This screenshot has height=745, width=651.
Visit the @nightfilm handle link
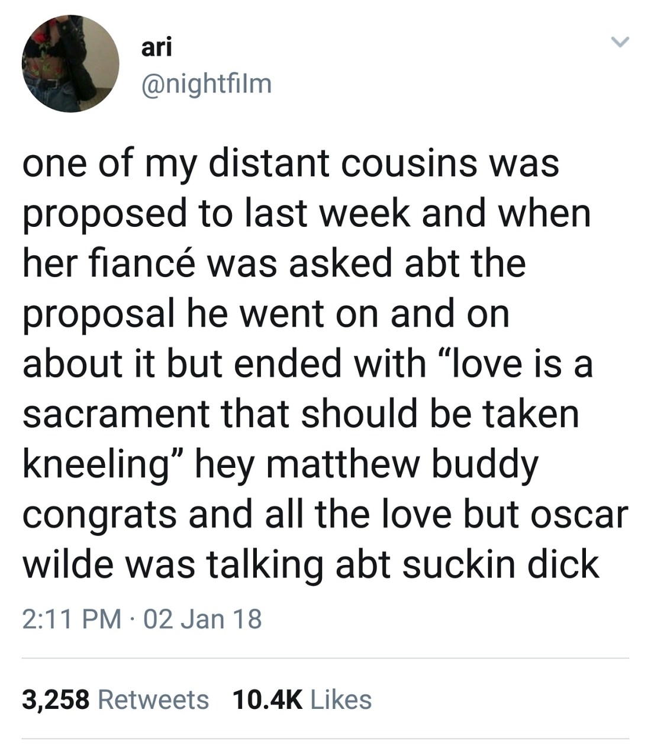pyautogui.click(x=206, y=85)
